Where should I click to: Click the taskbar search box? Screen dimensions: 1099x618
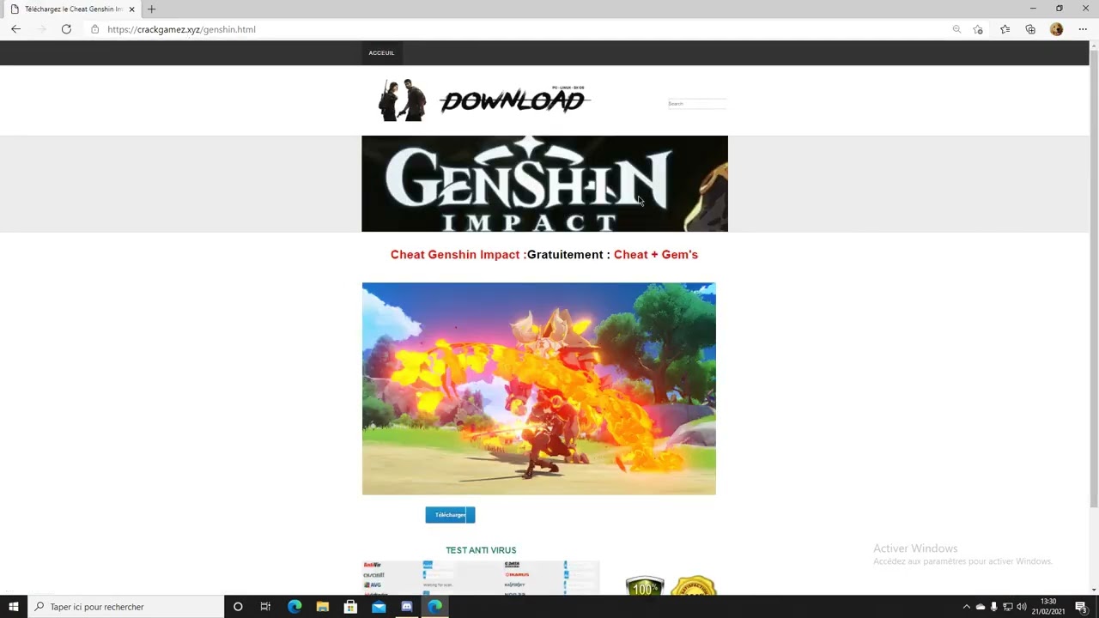(x=126, y=607)
